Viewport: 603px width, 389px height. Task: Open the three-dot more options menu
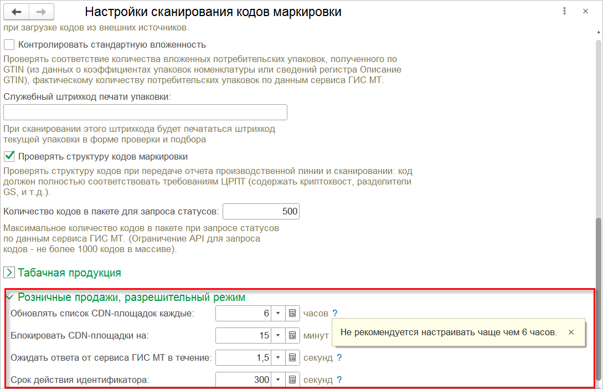564,11
